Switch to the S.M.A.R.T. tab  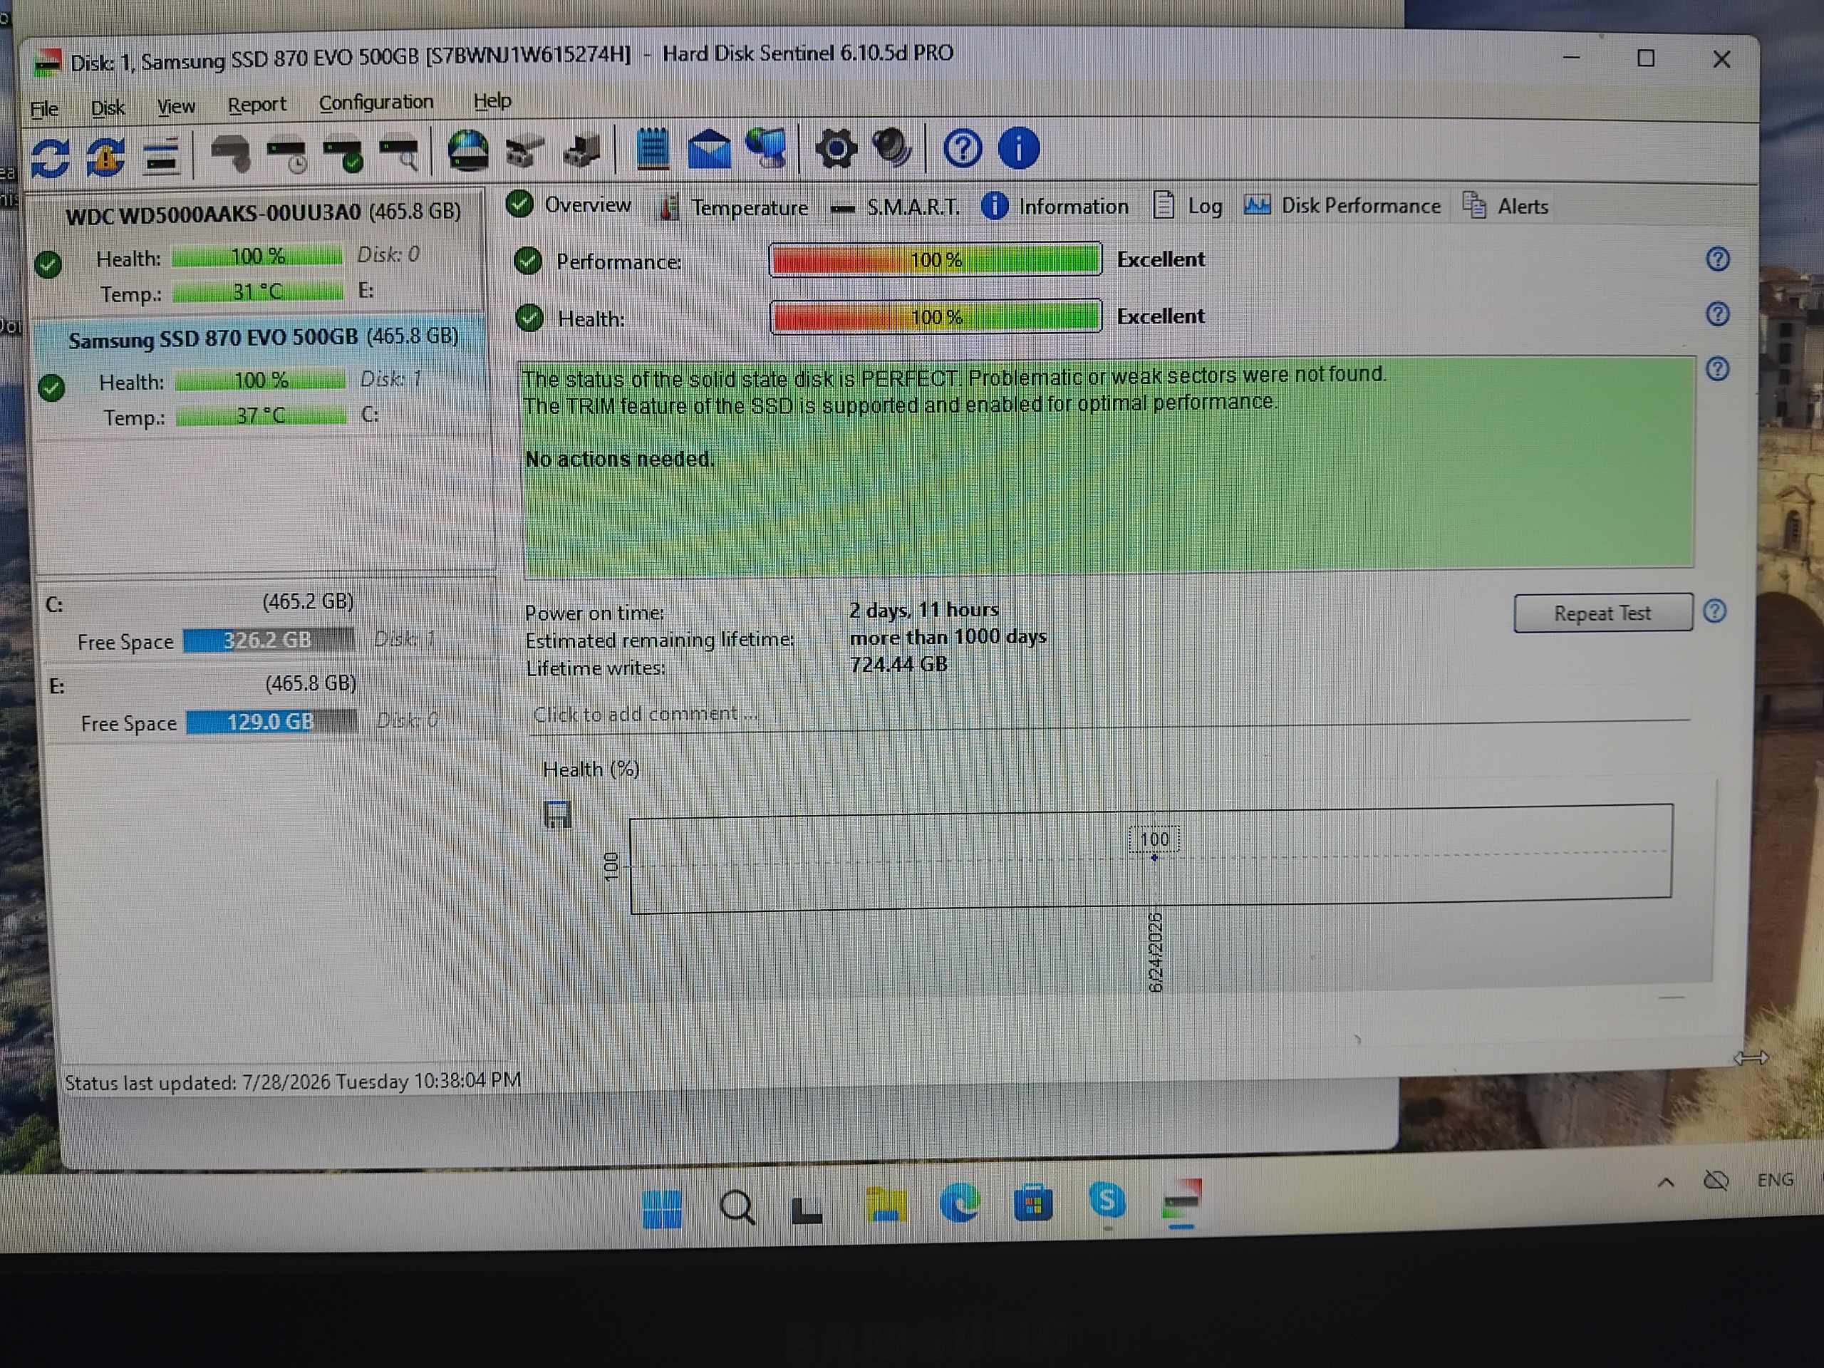(x=896, y=208)
